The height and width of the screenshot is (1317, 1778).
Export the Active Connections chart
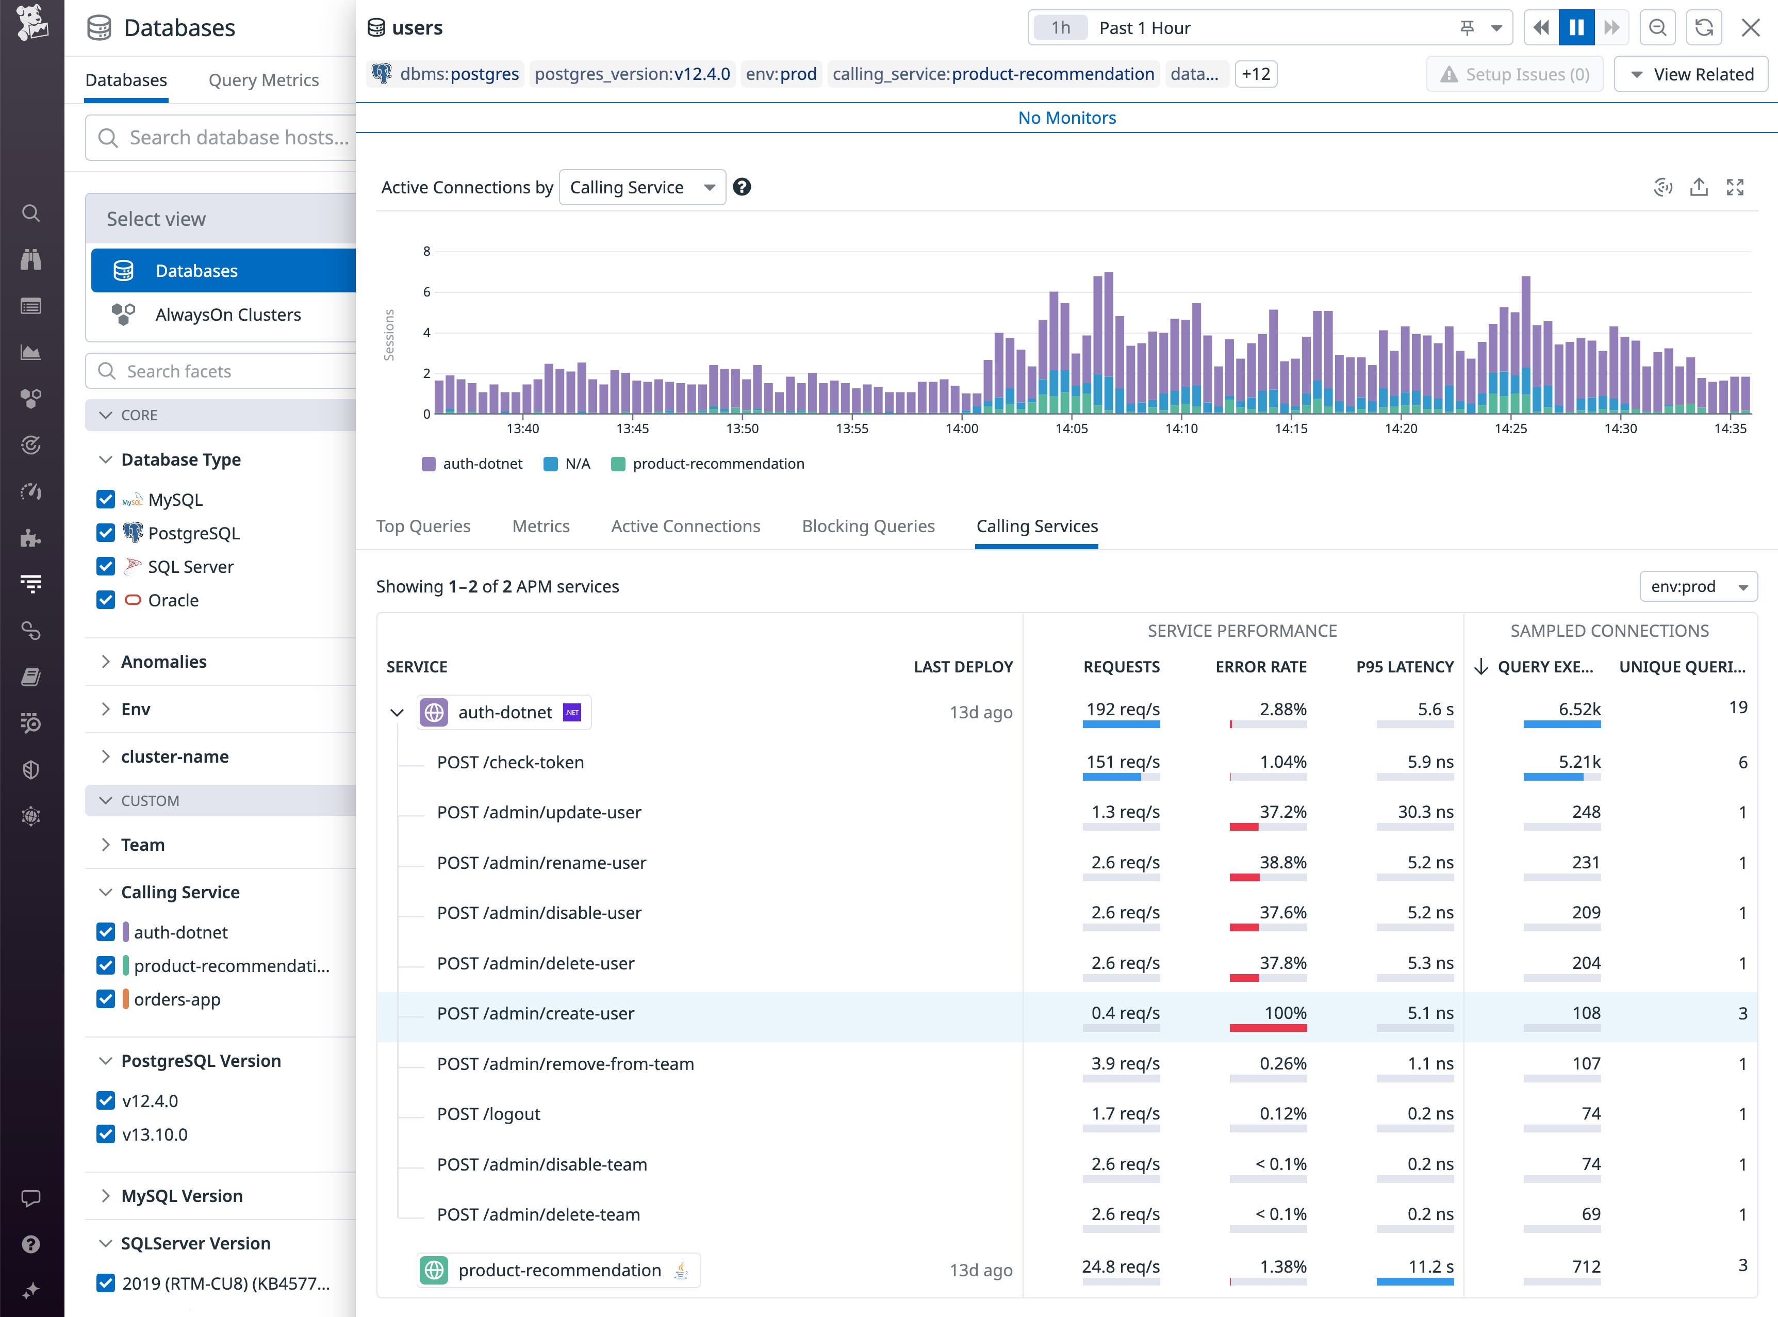(x=1698, y=187)
